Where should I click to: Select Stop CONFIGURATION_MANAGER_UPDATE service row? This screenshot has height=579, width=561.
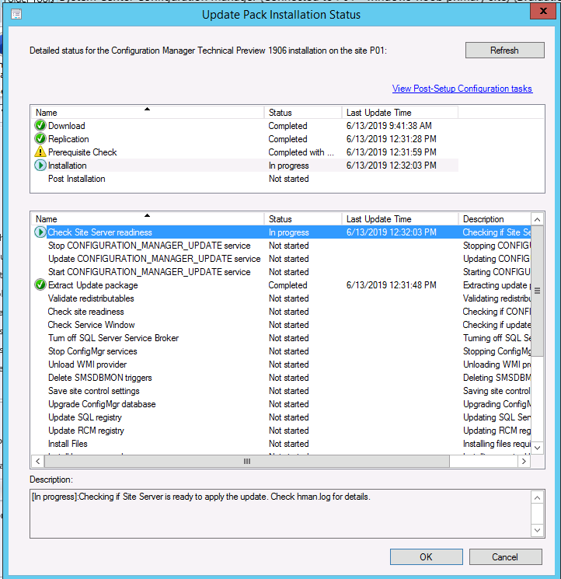tap(281, 246)
